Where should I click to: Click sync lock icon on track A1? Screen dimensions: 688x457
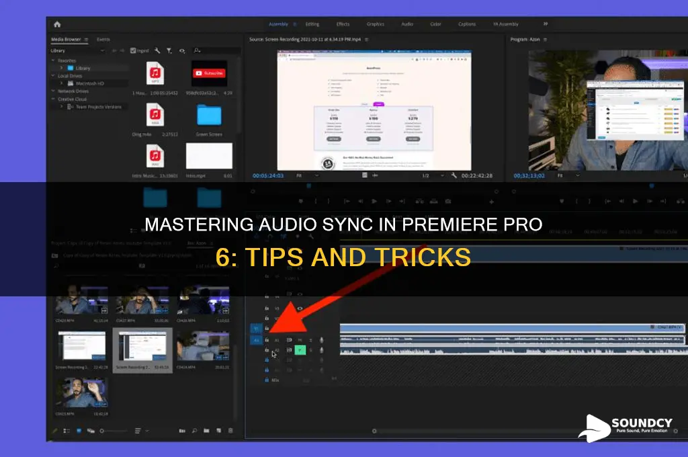[x=289, y=340]
